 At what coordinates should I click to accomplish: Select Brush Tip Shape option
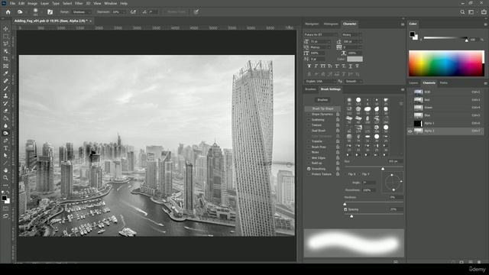click(x=322, y=108)
